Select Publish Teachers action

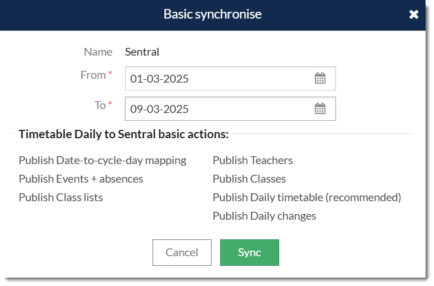tap(253, 161)
